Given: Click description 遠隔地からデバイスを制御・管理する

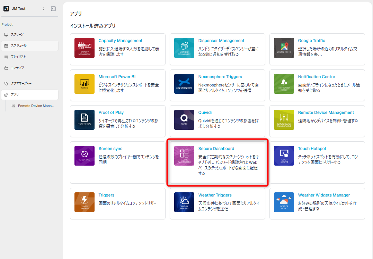Looking at the screenshot, I should [x=328, y=121].
